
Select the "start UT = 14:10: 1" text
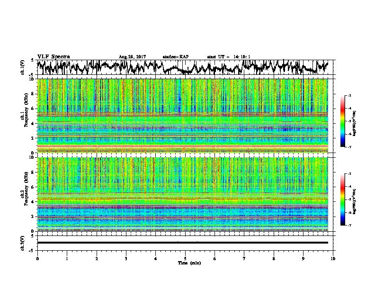(228, 57)
